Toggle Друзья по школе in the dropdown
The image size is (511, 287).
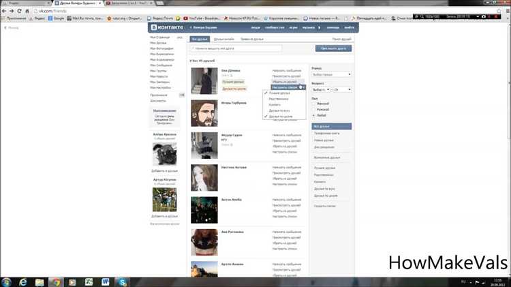tap(284, 117)
